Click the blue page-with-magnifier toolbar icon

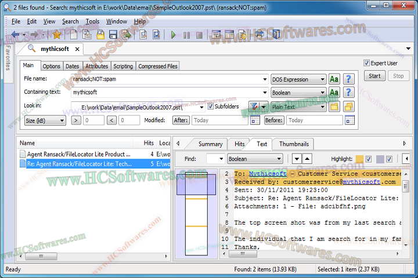156,35
